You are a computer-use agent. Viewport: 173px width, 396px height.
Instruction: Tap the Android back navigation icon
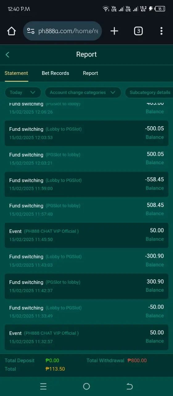point(130,386)
